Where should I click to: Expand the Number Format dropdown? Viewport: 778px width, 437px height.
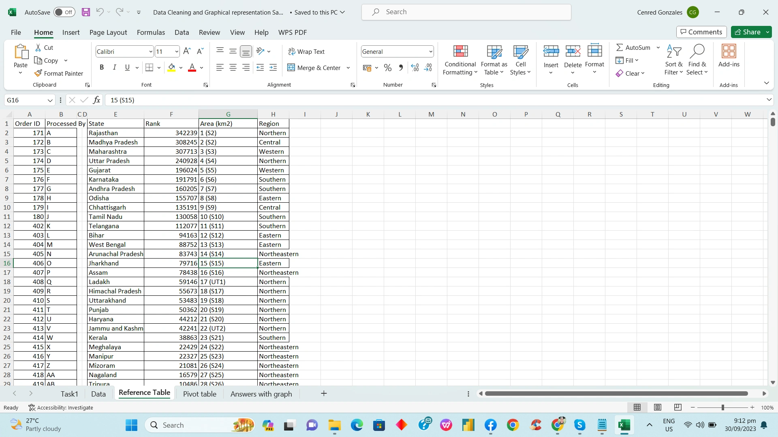point(430,51)
